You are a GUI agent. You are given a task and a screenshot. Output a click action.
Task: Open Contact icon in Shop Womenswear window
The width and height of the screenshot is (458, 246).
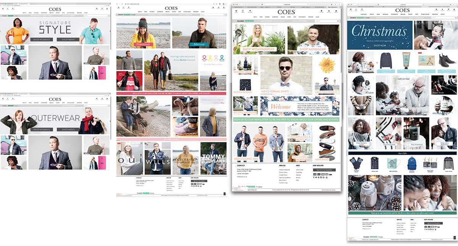pyautogui.click(x=321, y=11)
